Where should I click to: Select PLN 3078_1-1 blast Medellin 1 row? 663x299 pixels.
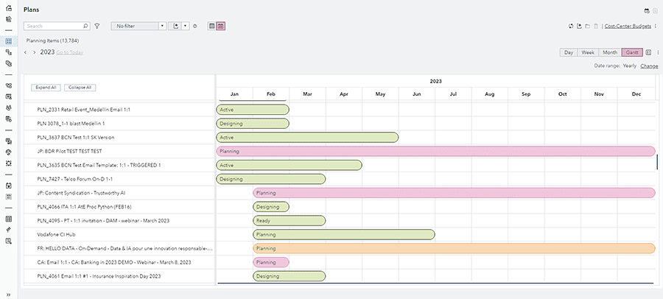119,124
